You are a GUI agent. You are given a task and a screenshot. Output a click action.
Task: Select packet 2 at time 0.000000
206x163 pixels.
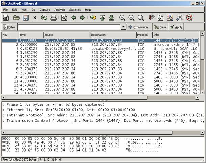(101, 45)
